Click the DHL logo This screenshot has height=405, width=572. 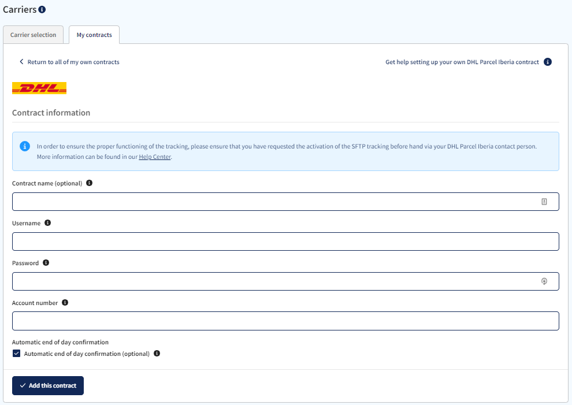click(39, 88)
